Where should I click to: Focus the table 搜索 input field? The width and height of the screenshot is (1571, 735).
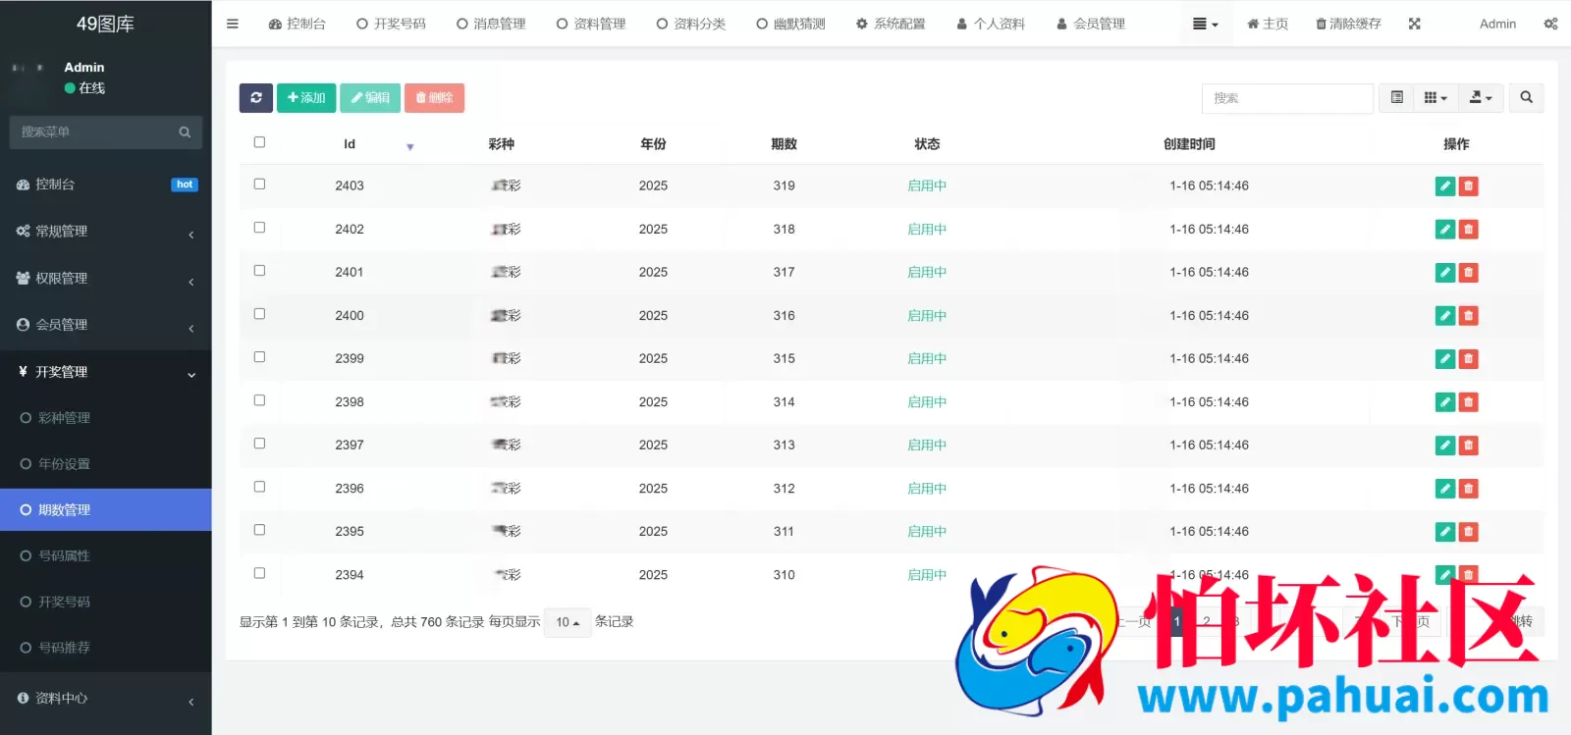coord(1287,98)
